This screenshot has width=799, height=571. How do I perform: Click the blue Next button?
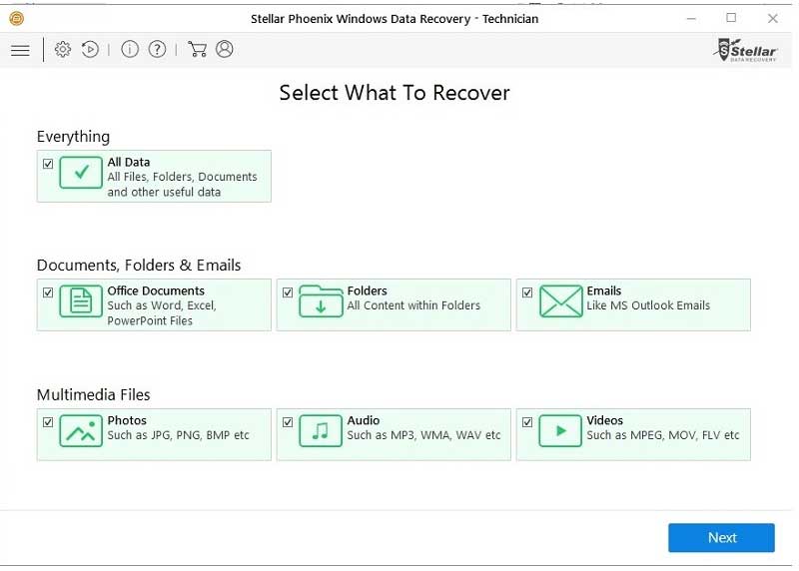[x=721, y=537]
